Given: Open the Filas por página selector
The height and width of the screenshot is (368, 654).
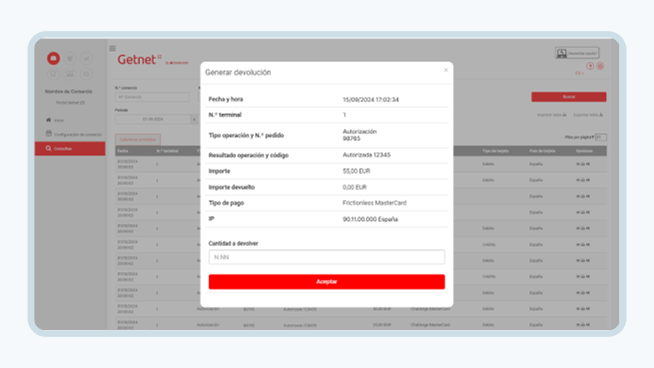Looking at the screenshot, I should coord(601,138).
